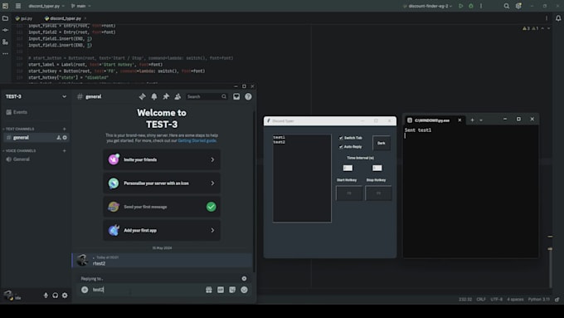Click the Discord message input box

[x=148, y=290]
